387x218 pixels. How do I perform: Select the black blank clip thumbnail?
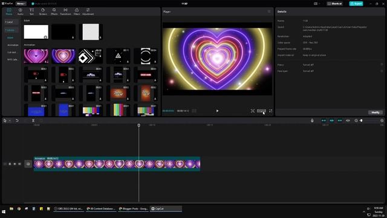pos(63,31)
